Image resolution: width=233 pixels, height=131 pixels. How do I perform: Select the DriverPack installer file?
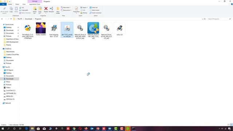28,31
